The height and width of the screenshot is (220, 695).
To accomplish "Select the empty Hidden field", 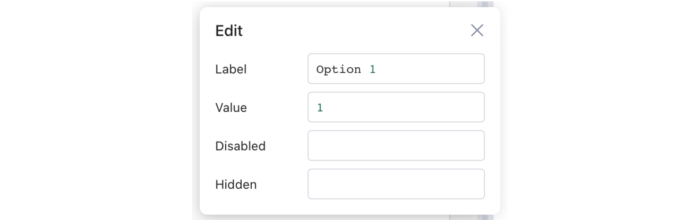I will [x=396, y=184].
